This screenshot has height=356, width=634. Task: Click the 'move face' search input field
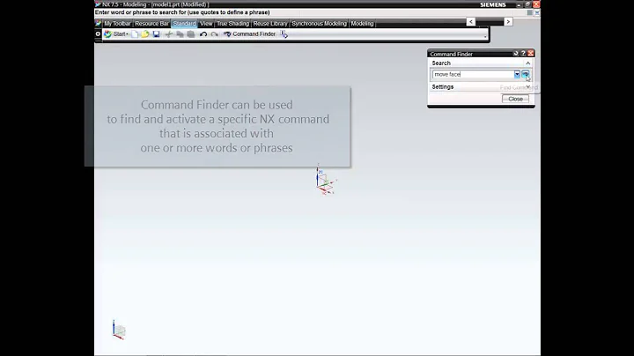(473, 74)
